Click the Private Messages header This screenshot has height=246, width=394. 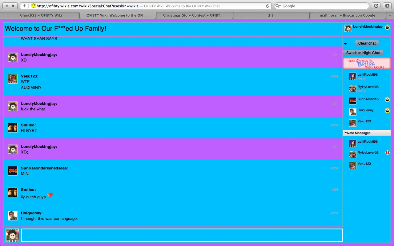[367, 133]
